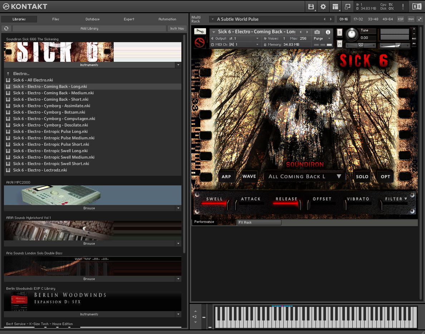This screenshot has width=425, height=334.
Task: Go to next instrument arrow
Action: click(307, 32)
